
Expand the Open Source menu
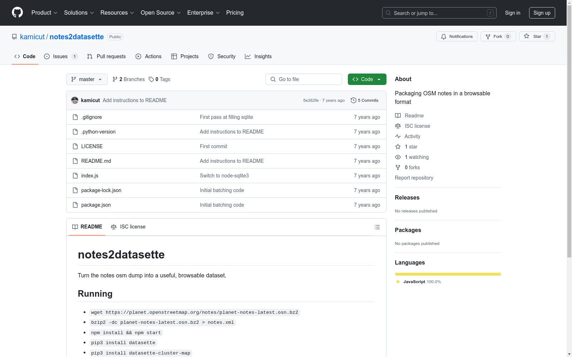click(161, 13)
